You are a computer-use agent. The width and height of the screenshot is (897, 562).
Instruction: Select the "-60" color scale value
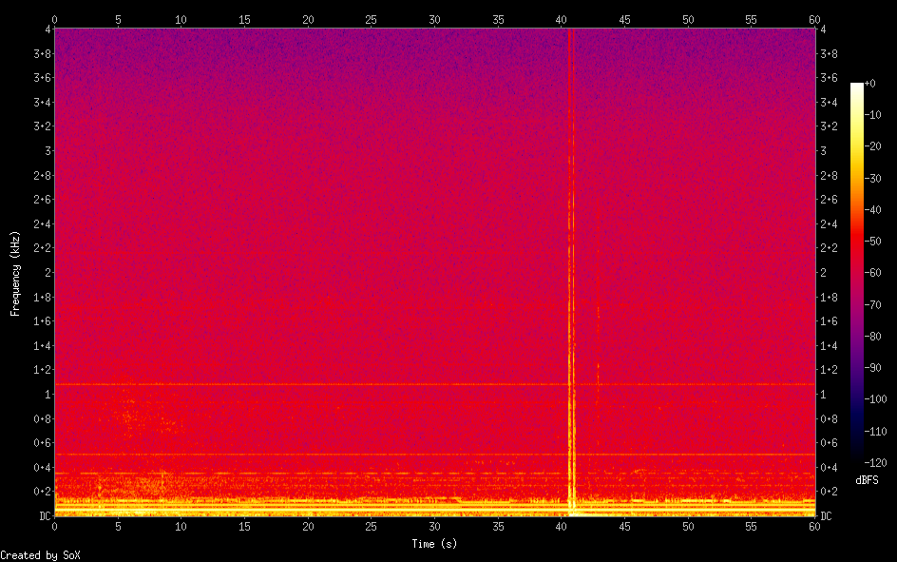[873, 273]
